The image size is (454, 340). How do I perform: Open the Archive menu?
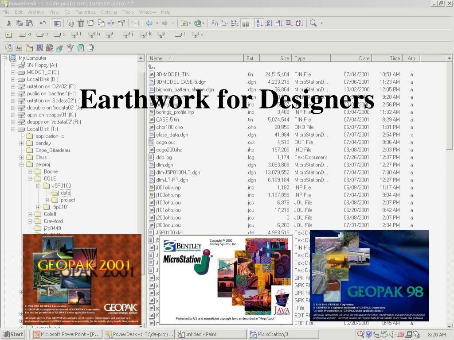tap(36, 12)
